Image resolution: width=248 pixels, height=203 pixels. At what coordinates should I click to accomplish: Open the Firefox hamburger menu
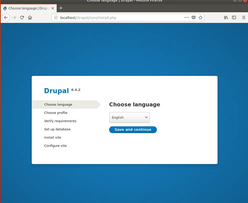244,17
